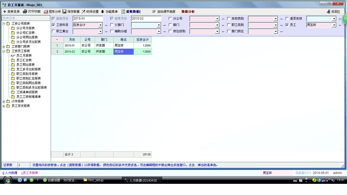Select 员工汇总表 in report tree
The image size is (347, 195).
(24, 60)
